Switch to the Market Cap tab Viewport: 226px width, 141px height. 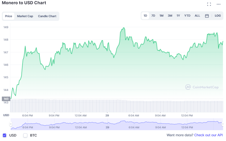(25, 16)
